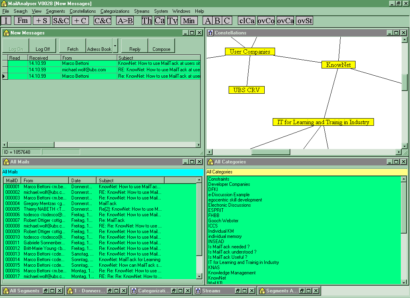Restore the minimized Segments A... window
The height and width of the screenshot is (298, 410).
[x=302, y=291]
